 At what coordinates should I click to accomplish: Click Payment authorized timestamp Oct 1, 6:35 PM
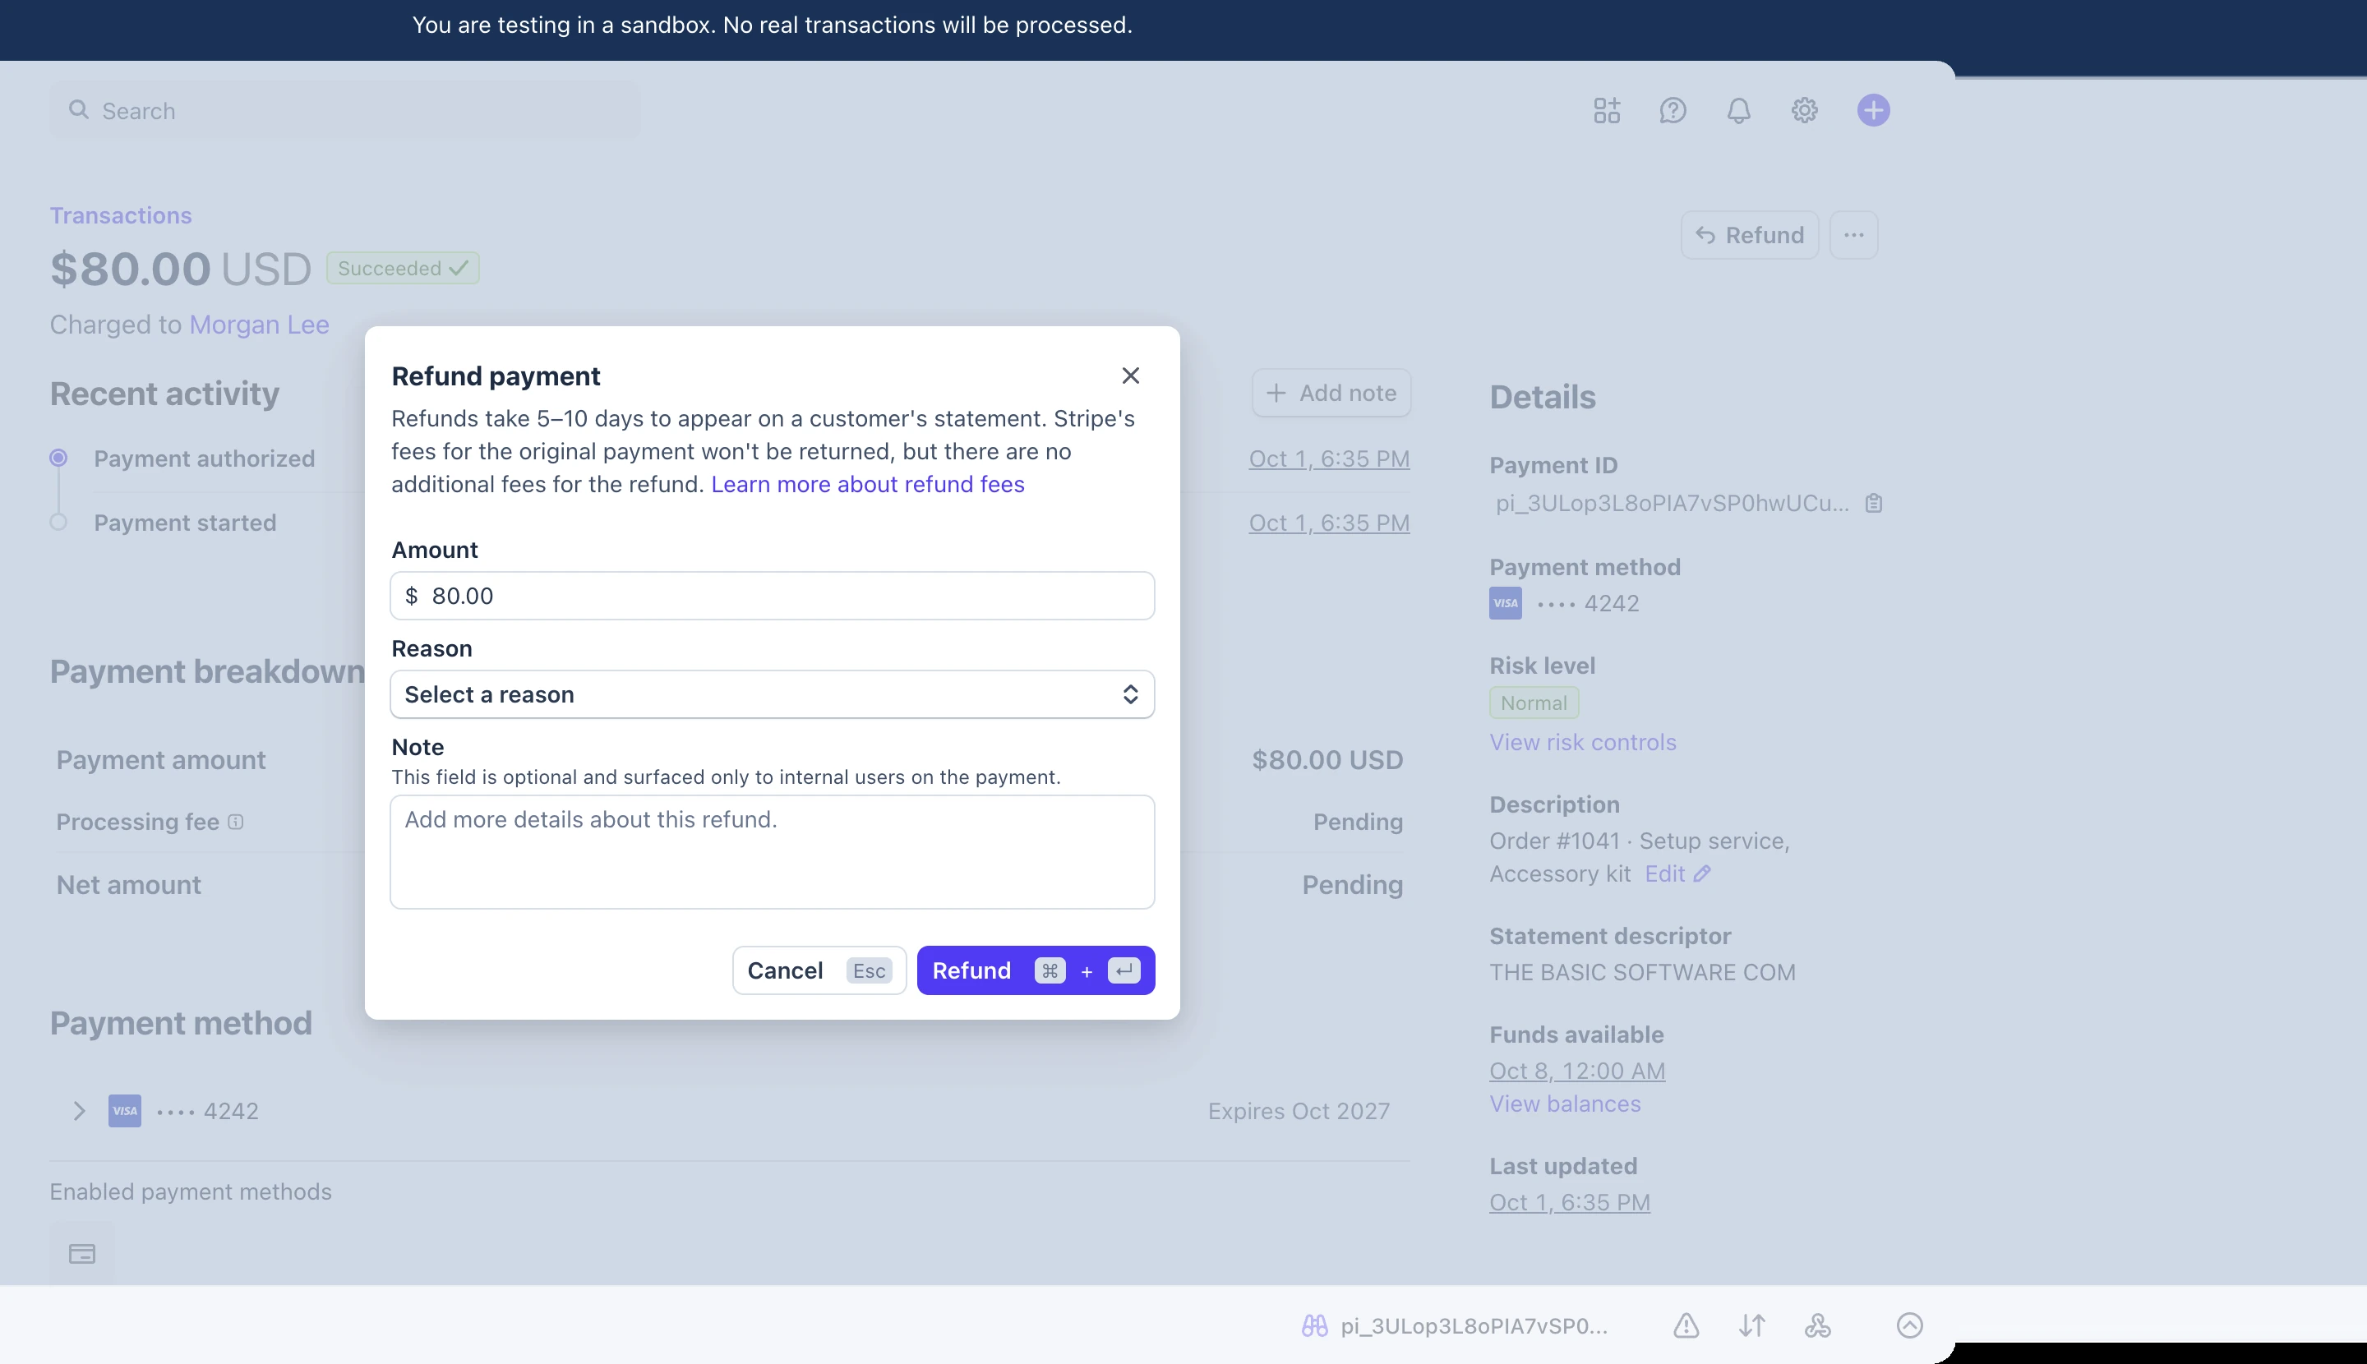(x=1329, y=459)
